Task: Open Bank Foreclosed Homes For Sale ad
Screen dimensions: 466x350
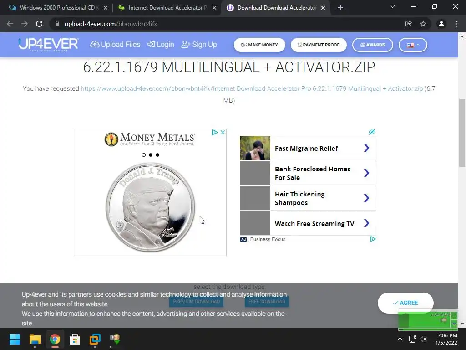Action: click(308, 173)
